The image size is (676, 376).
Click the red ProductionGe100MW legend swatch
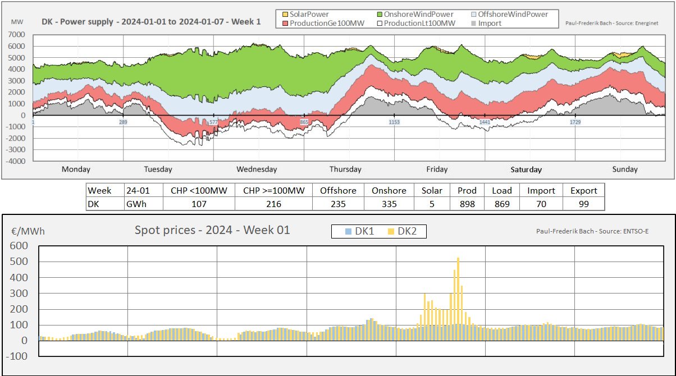[x=285, y=24]
